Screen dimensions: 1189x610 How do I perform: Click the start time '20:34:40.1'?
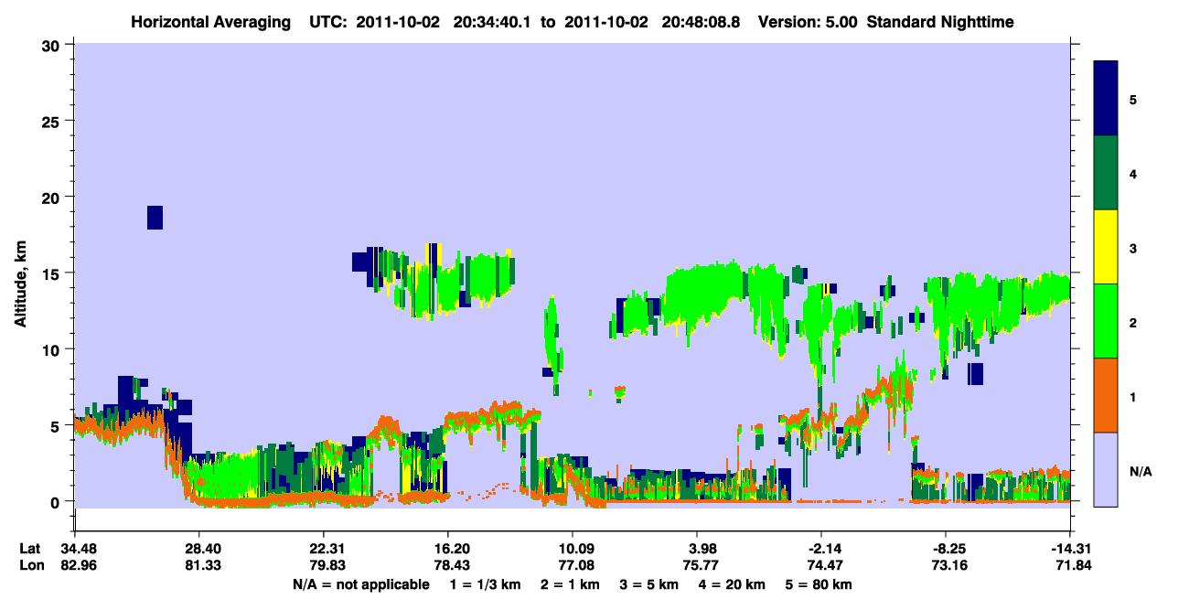(x=493, y=21)
